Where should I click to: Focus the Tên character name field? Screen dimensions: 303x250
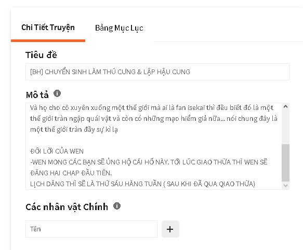[91, 229]
